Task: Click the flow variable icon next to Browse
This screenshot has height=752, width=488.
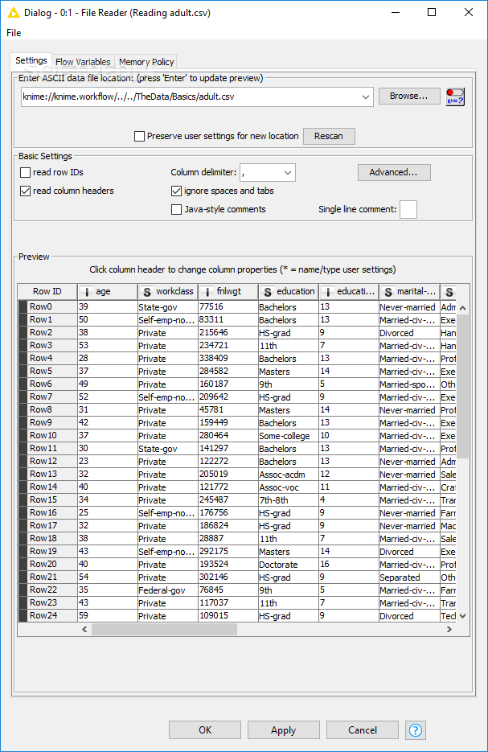Action: 455,97
